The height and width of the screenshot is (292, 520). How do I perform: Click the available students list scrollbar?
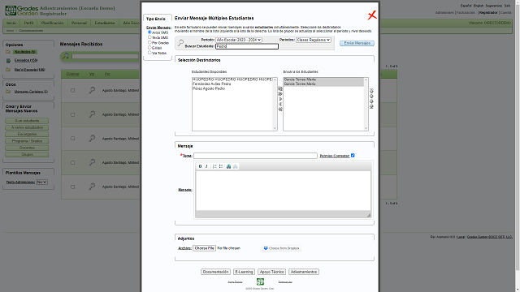tap(275, 104)
